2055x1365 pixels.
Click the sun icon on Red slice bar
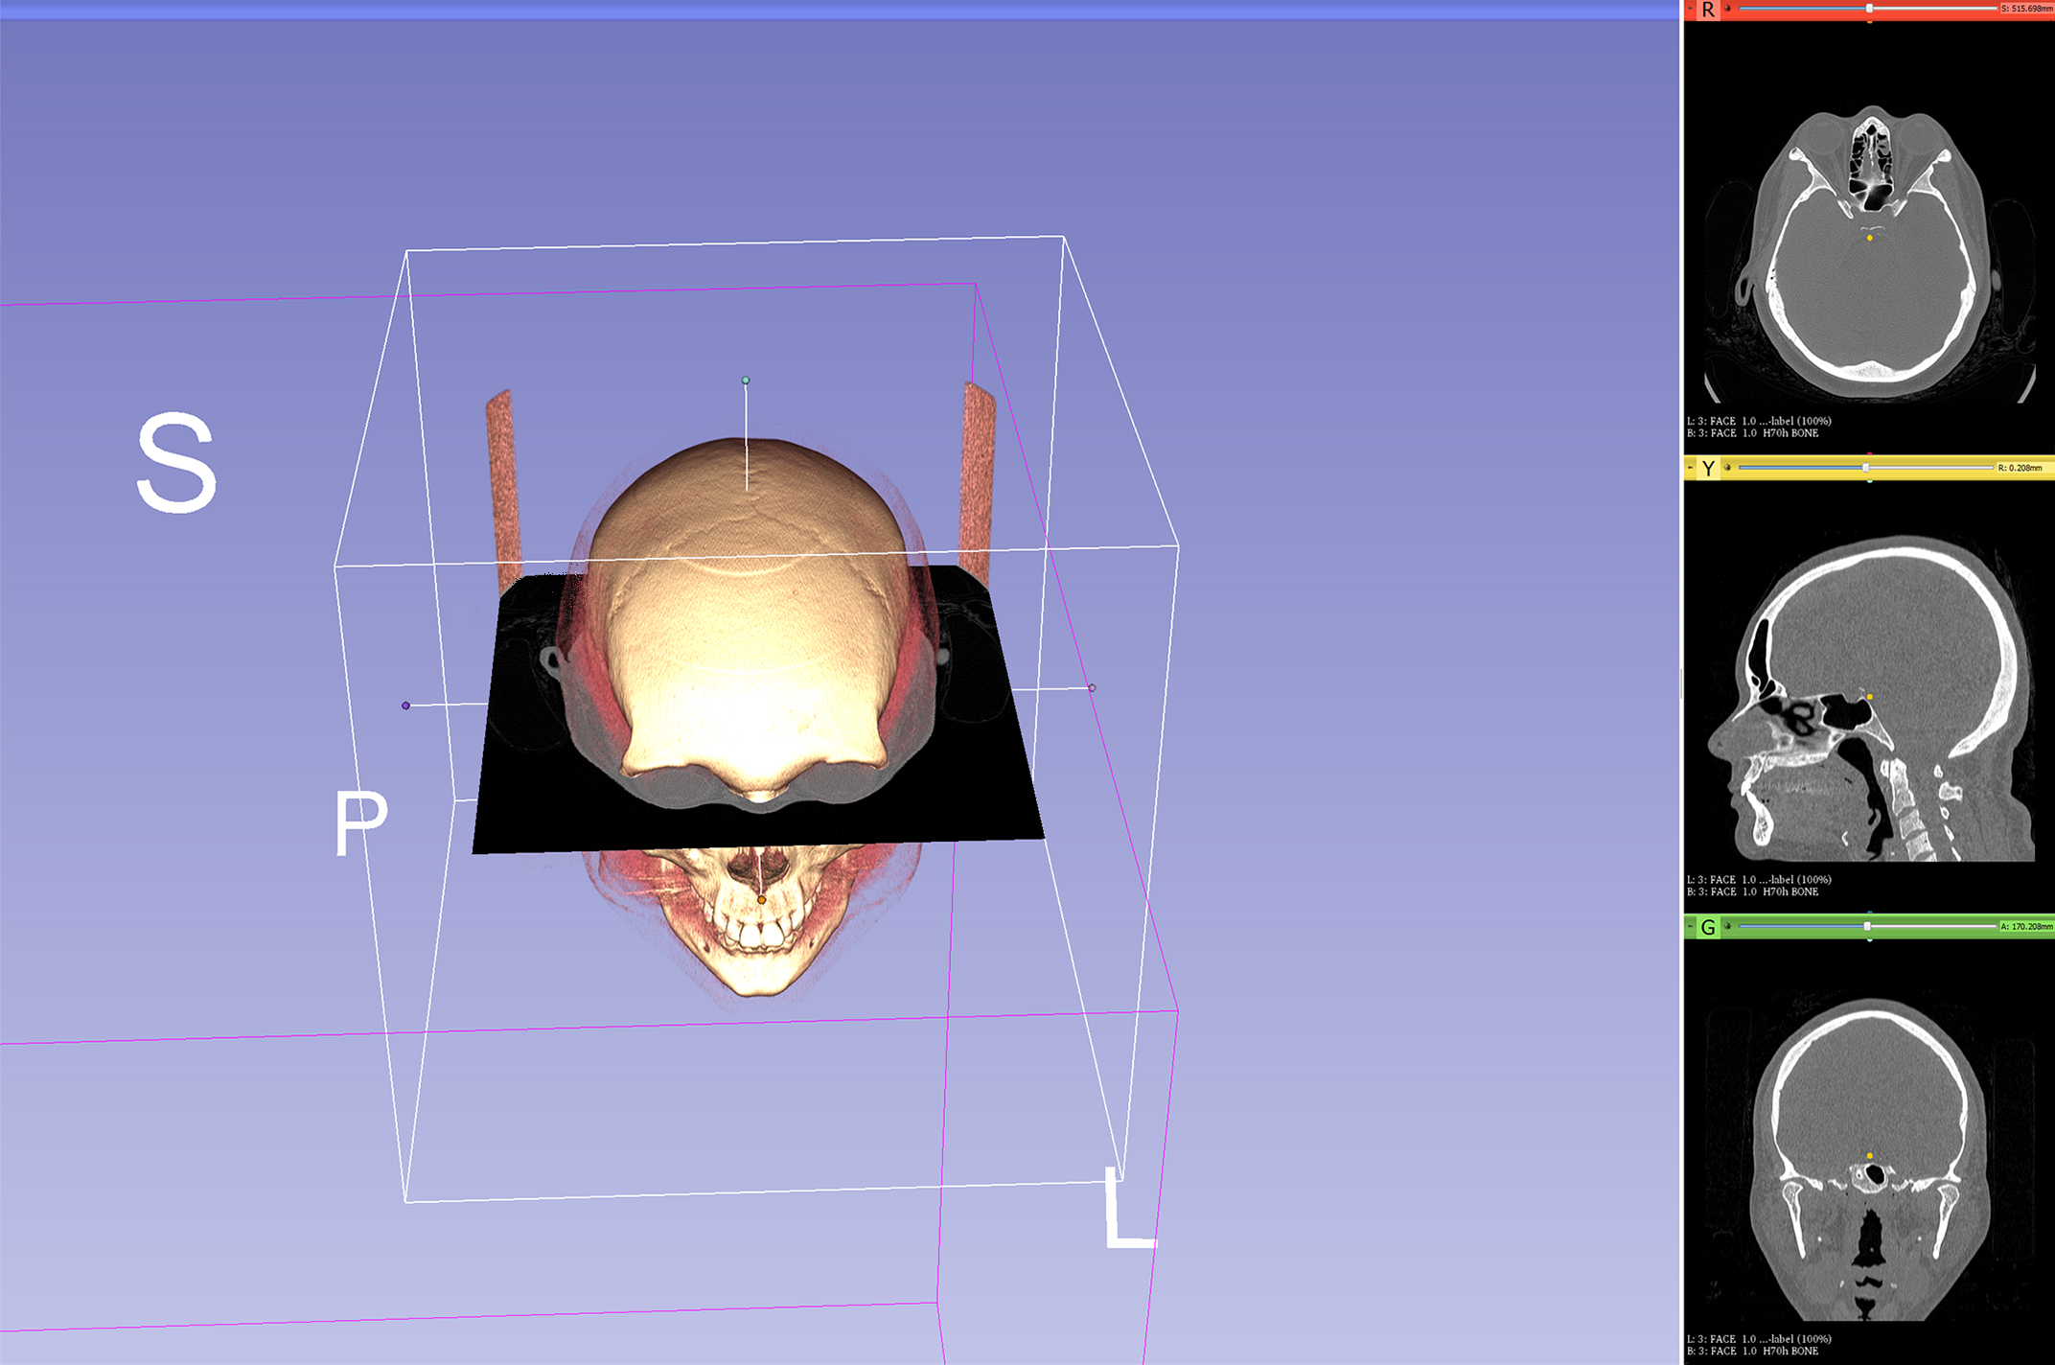tap(1728, 9)
